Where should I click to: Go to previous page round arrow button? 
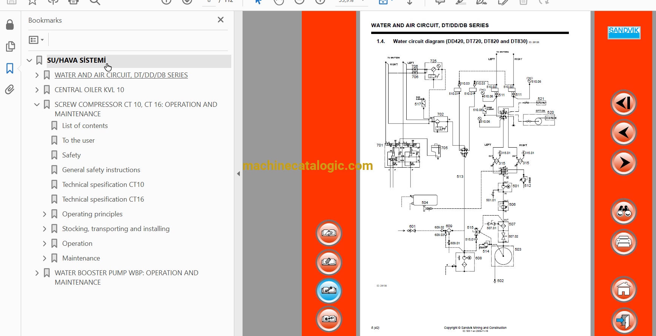click(x=624, y=133)
